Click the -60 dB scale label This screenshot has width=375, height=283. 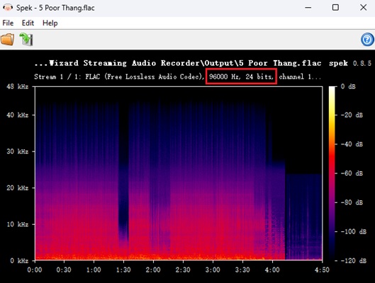[x=352, y=173]
